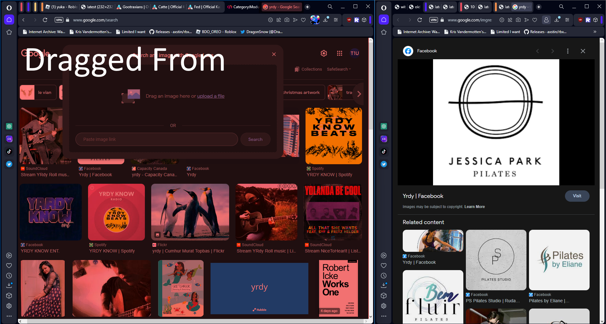Open sidebar settings gear in left window
The image size is (606, 324).
tap(9, 306)
